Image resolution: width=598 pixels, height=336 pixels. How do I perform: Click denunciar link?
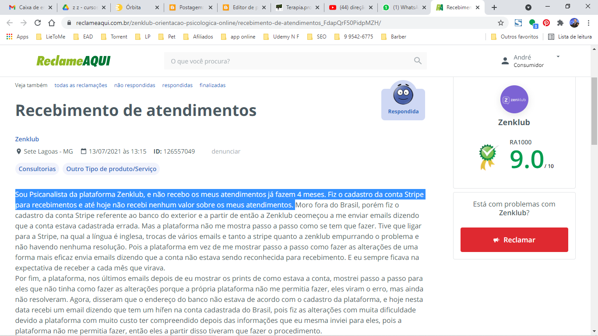click(226, 151)
